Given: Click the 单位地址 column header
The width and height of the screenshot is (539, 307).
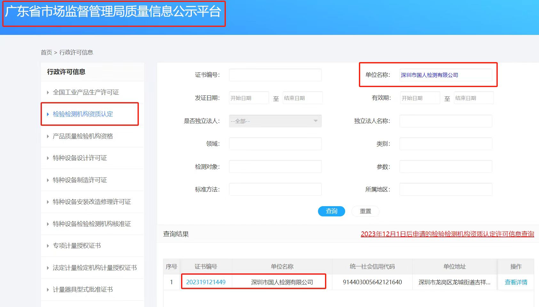Looking at the screenshot, I should [455, 267].
